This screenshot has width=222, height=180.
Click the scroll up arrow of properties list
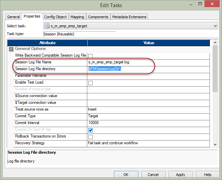[215, 42]
